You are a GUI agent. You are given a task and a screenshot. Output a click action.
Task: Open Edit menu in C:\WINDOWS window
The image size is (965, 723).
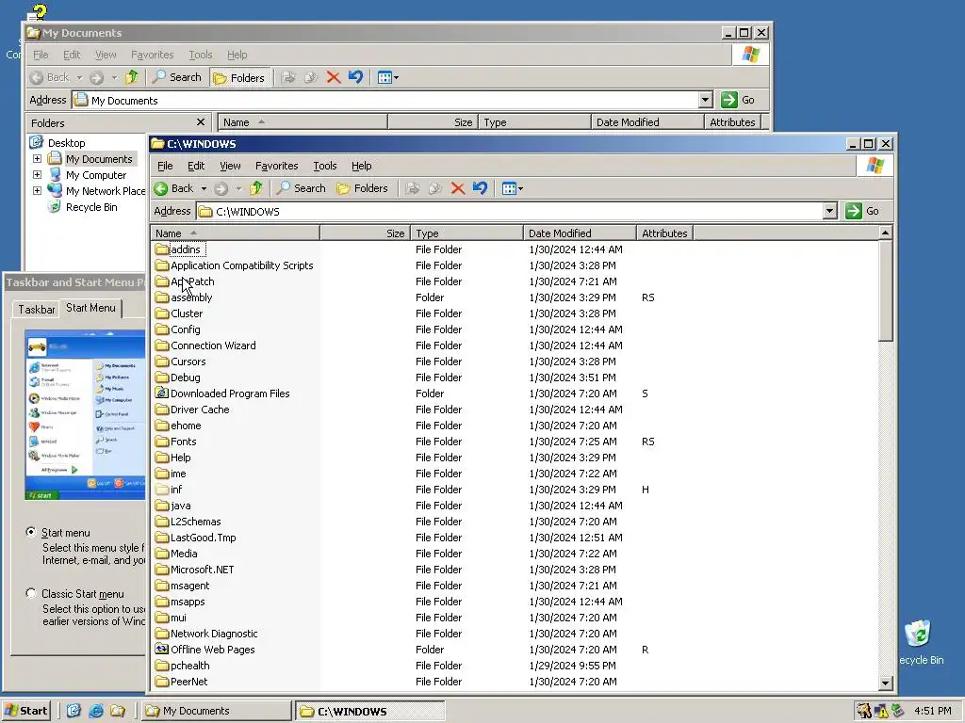[x=196, y=166]
